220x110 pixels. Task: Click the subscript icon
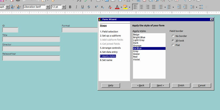[102, 7]
